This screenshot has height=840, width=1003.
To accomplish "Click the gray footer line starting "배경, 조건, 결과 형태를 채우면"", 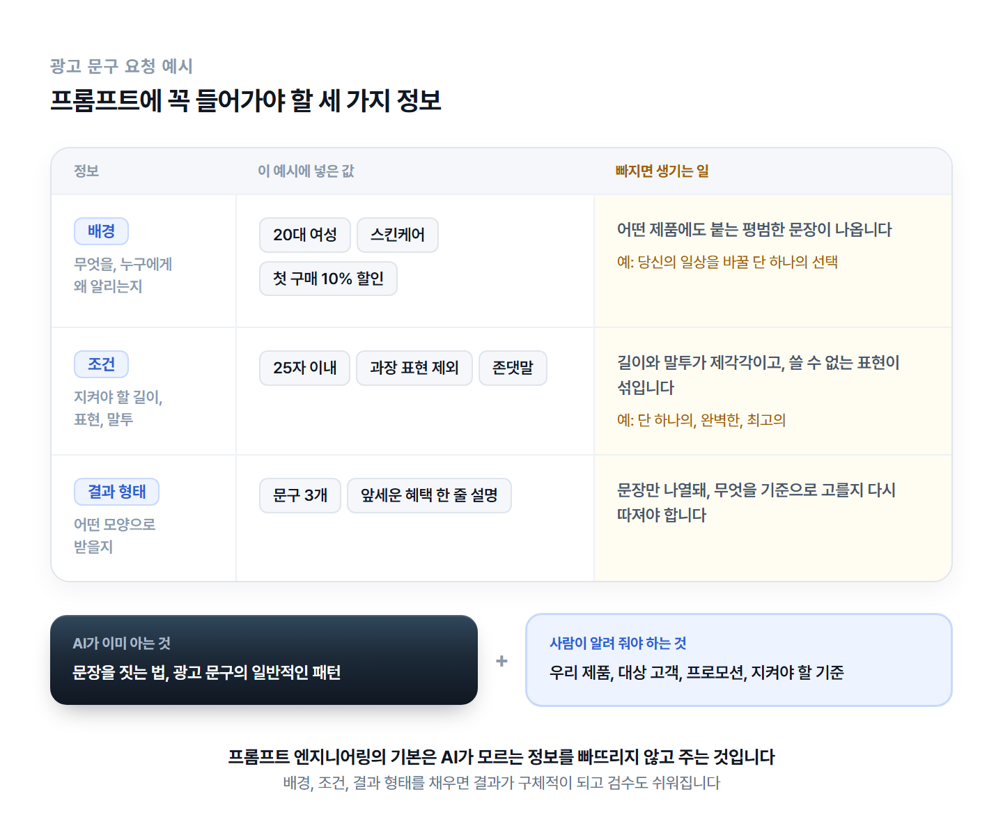I will coord(501,783).
